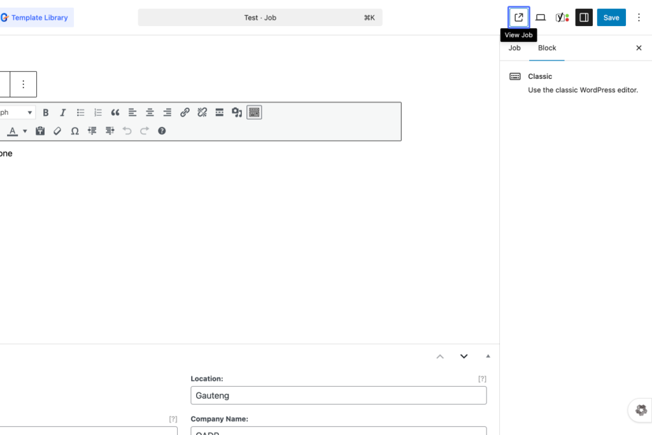Screen dimensions: 652x435
Task: Click the View Job external link icon
Action: tap(518, 17)
